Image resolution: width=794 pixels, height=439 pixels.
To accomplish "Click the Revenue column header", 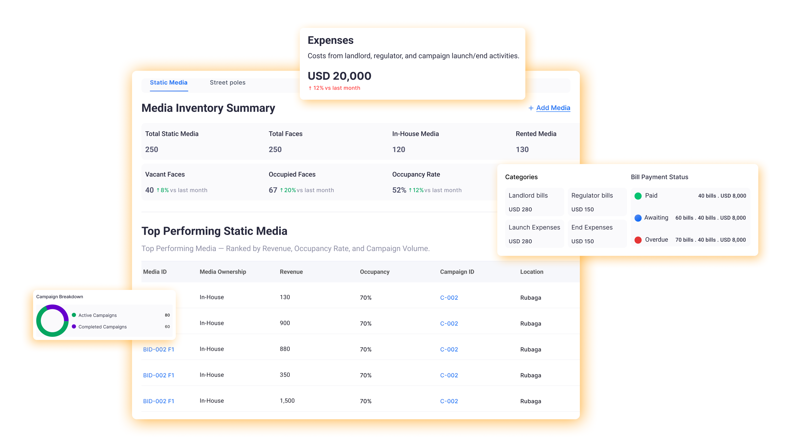I will click(291, 272).
